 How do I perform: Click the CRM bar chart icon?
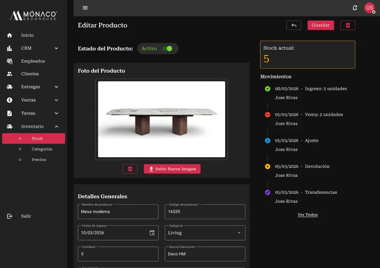(x=9, y=48)
